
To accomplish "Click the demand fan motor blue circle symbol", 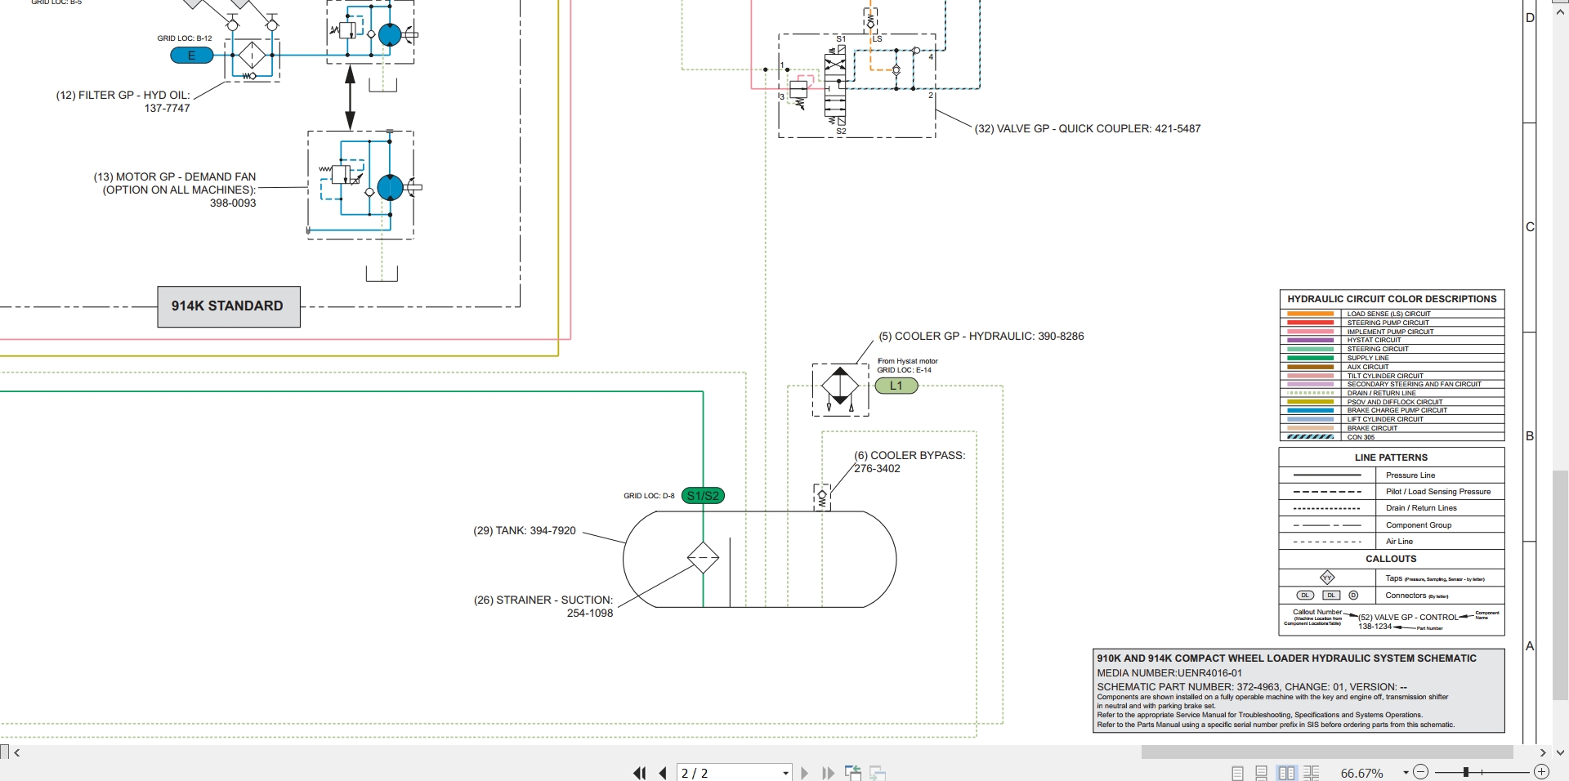I will coord(390,188).
